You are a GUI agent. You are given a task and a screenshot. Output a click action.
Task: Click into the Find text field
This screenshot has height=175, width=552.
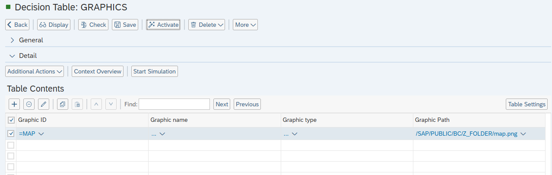pos(174,104)
